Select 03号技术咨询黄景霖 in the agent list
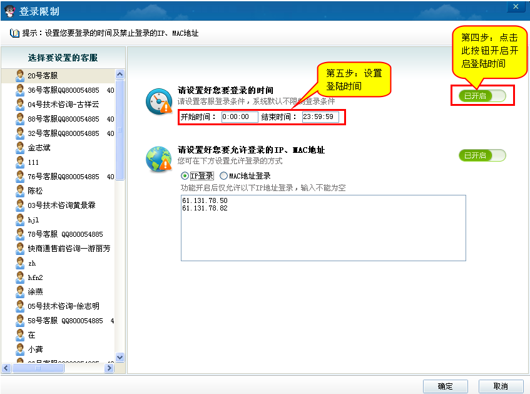Viewport: 530px width, 394px height. point(61,205)
